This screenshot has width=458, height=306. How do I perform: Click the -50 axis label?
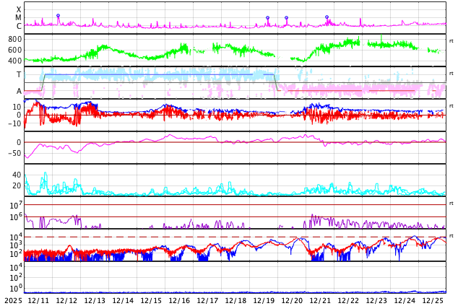(14, 153)
